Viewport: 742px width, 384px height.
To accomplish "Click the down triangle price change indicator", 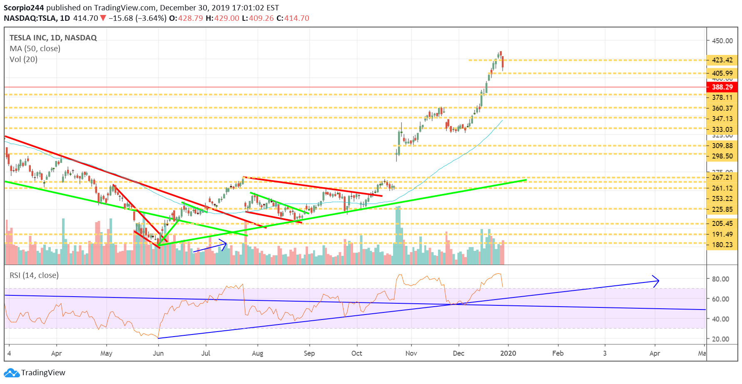I will [103, 18].
